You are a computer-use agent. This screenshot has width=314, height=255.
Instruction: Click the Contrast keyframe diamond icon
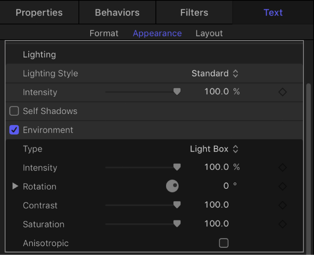[x=283, y=205]
